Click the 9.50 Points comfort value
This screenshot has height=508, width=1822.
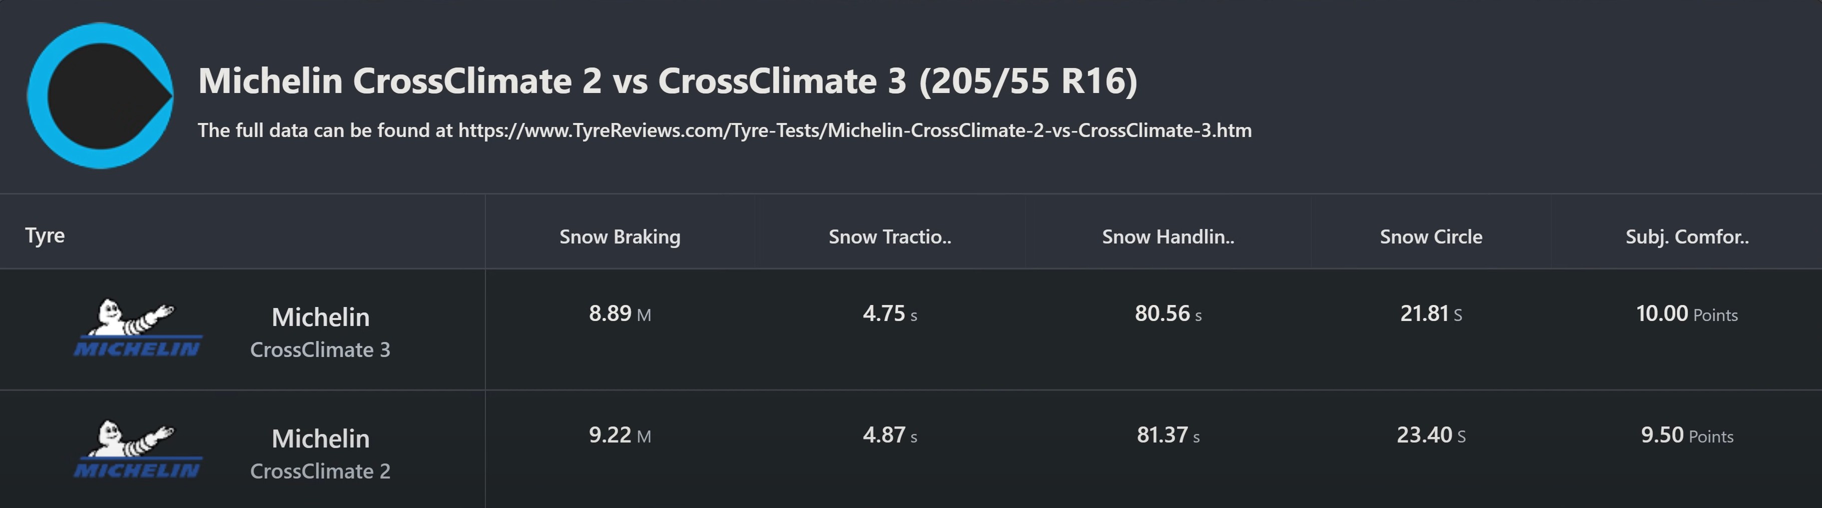1687,434
